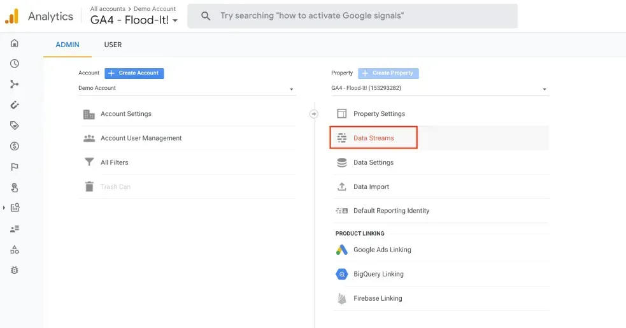Viewport: 626px width, 328px height.
Task: Open the Monetization tag icon in sidebar
Action: click(x=15, y=125)
